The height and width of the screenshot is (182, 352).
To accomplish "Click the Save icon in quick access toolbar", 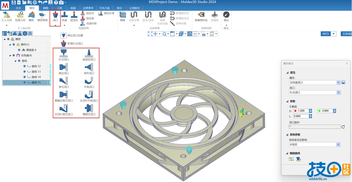I will pyautogui.click(x=14, y=2).
